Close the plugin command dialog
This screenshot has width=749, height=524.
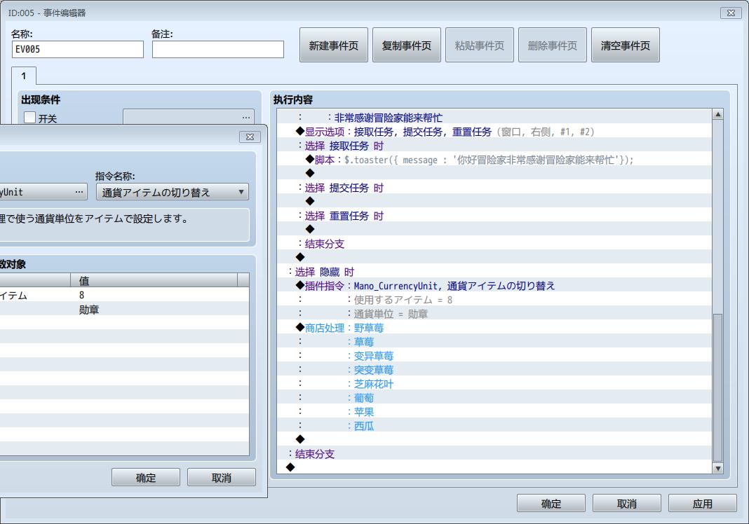pos(250,137)
